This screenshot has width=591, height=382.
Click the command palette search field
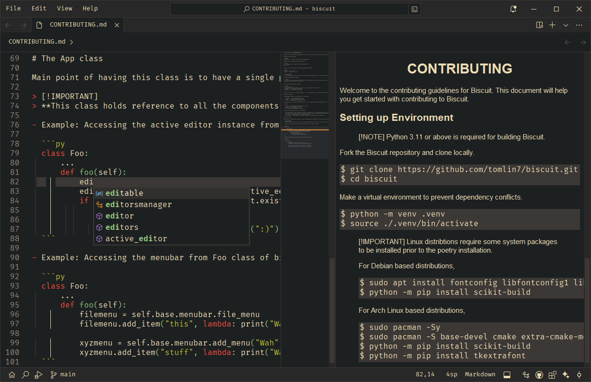(289, 9)
